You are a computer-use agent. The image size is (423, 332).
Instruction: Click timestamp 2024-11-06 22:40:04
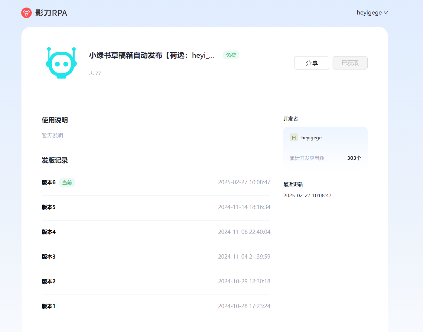(244, 232)
